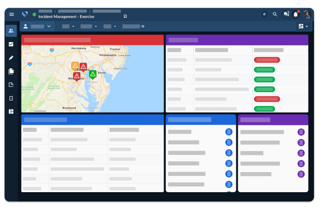Image resolution: width=321 pixels, height=207 pixels.
Task: Open the chat messages icon
Action: click(287, 14)
